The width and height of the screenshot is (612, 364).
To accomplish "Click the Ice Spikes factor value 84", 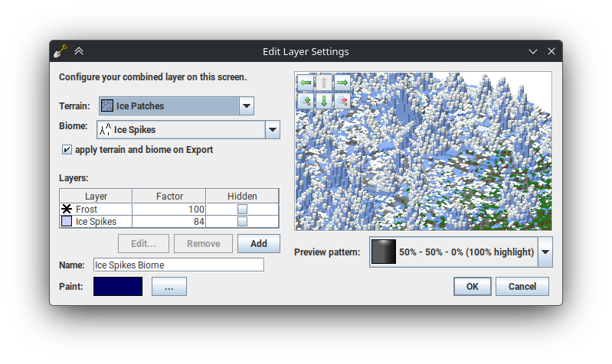I will pyautogui.click(x=199, y=221).
